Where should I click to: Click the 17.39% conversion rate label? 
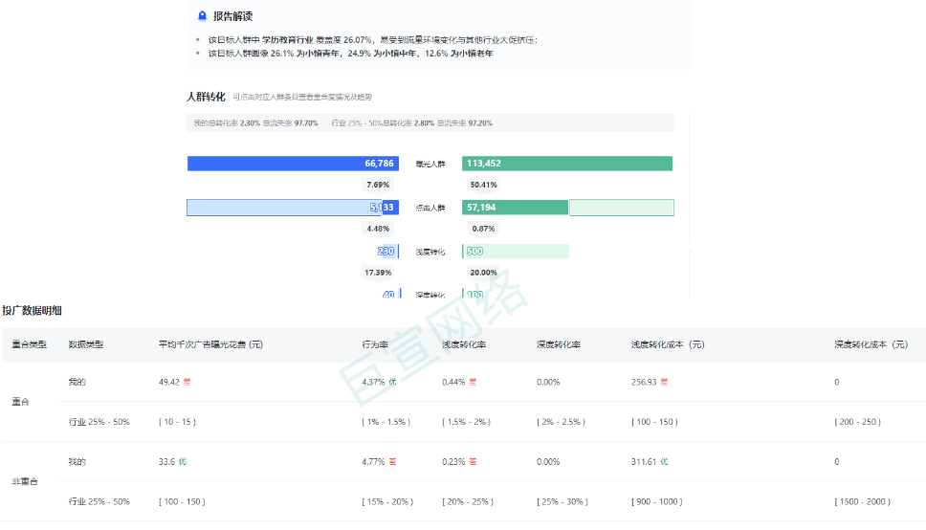378,273
